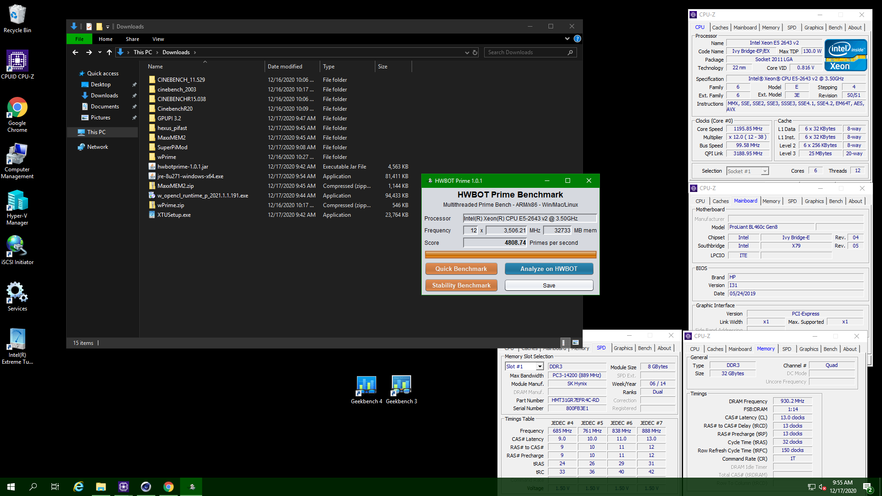Viewport: 882px width, 496px height.
Task: Expand the Explorer ribbon chevron
Action: [x=567, y=39]
